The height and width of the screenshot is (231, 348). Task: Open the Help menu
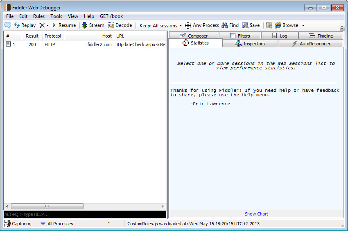(x=89, y=16)
